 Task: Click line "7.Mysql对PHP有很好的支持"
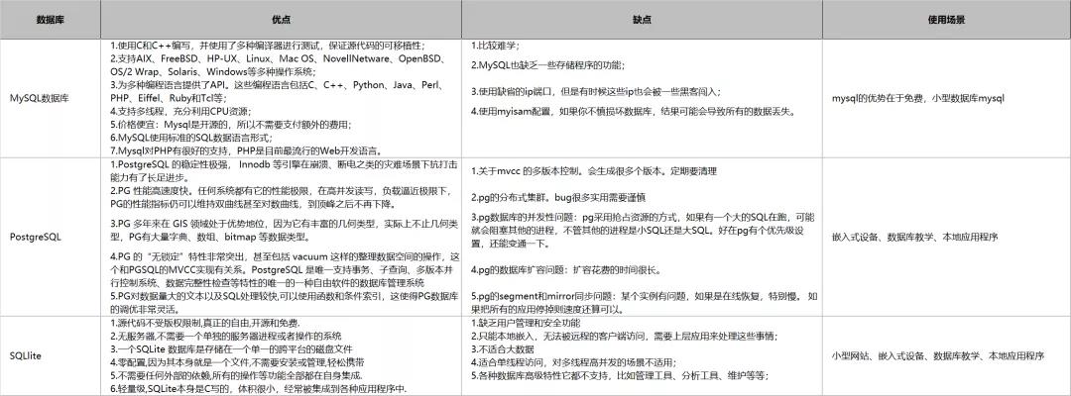(246, 150)
